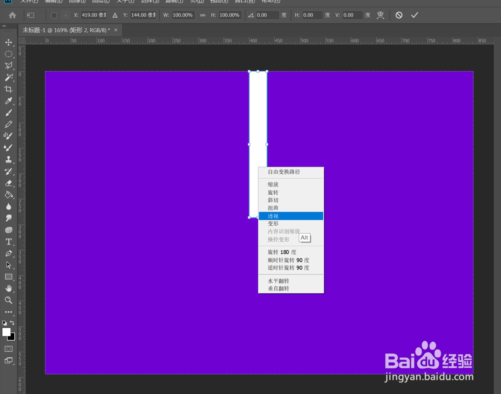Image resolution: width=501 pixels, height=394 pixels.
Task: Choose 逆时针旋转 90 度 menu item
Action: 291,268
